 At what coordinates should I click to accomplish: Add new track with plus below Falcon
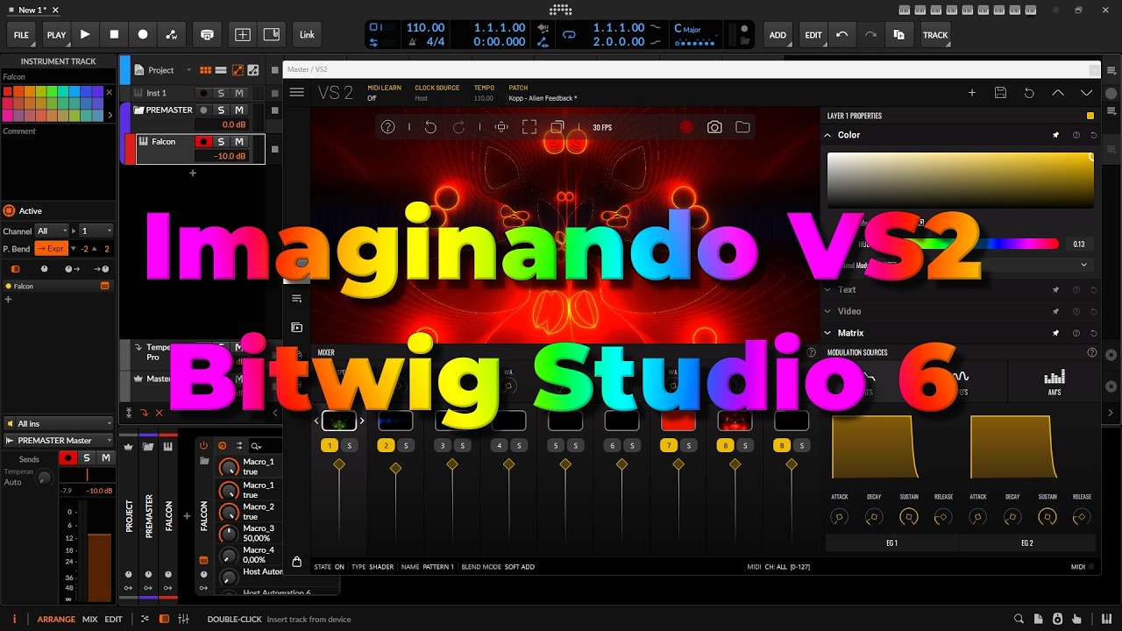pos(193,173)
